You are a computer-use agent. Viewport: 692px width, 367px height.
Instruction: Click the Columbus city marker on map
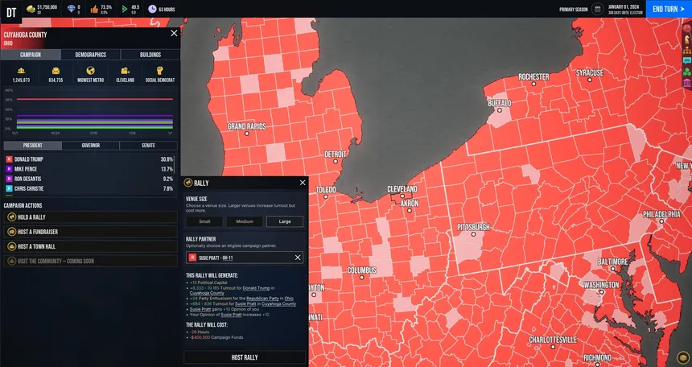coord(361,278)
